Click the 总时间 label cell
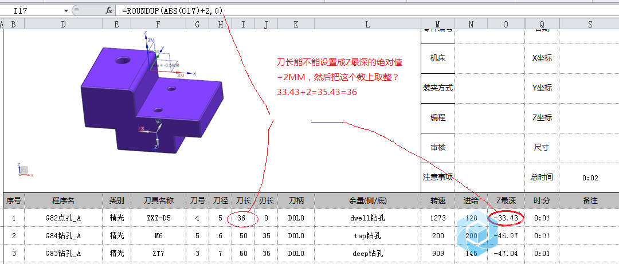619x264 pixels. point(542,177)
